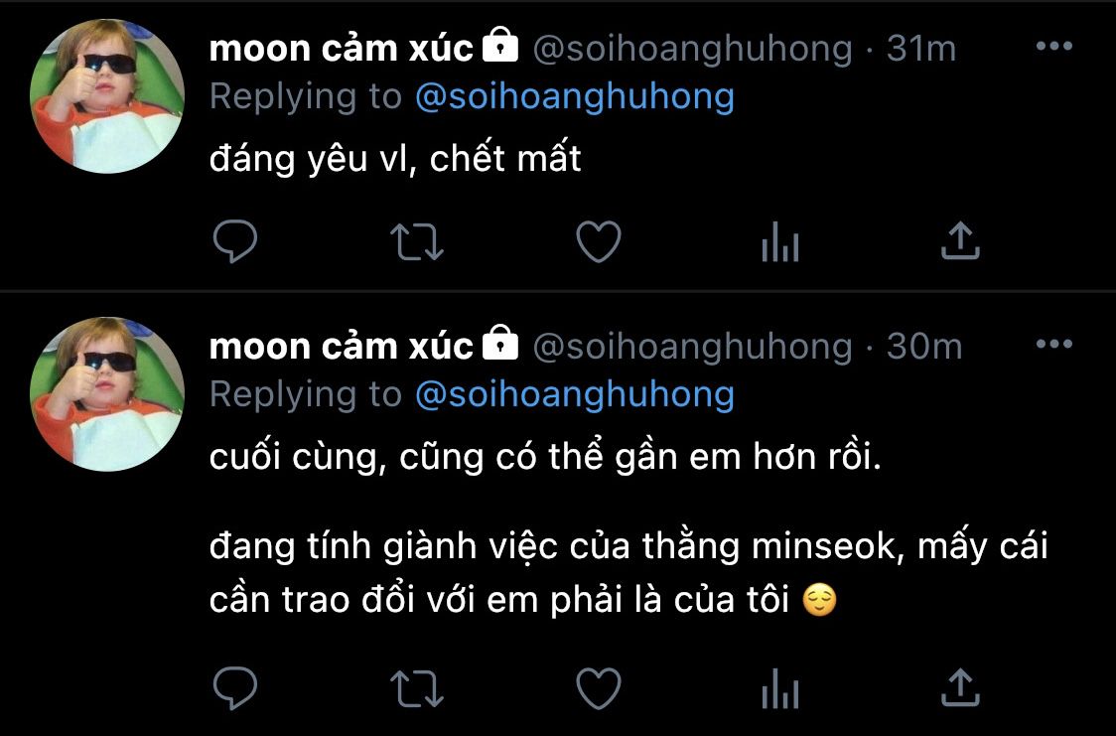Like the "cuối cùng, cũng có thể" tweet
The height and width of the screenshot is (736, 1116).
coord(599,687)
